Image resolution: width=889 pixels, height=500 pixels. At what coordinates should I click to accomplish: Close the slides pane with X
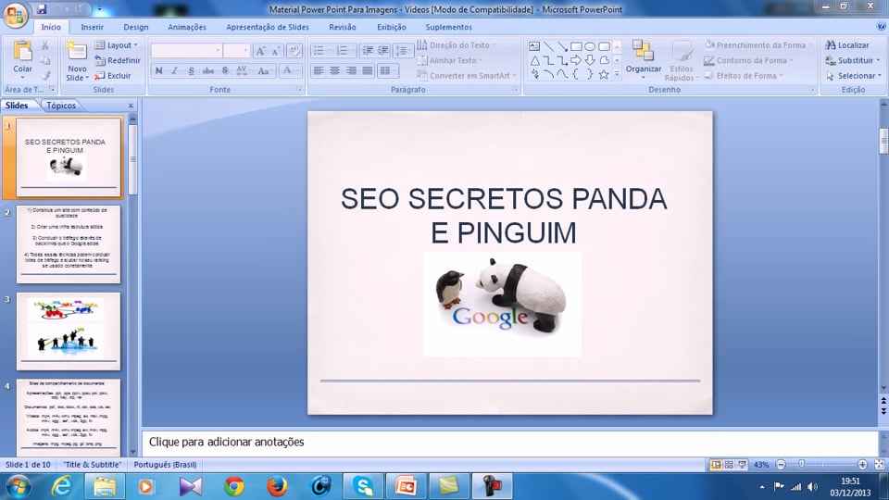(131, 106)
